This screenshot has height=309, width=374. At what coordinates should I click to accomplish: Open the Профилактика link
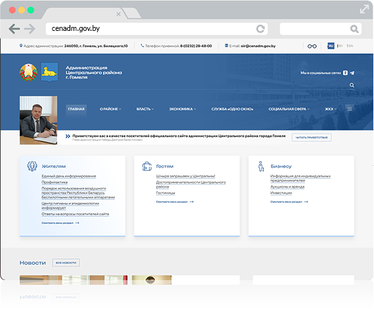click(54, 182)
